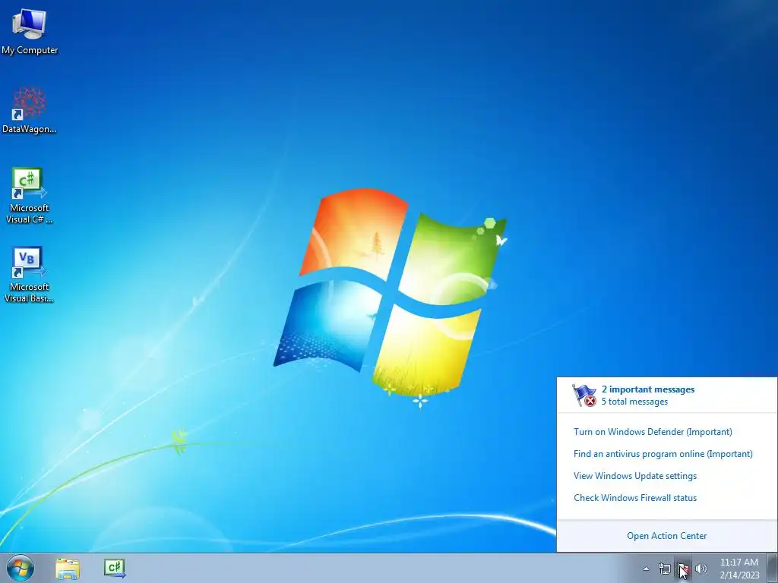778x583 pixels.
Task: Click the '2 important messages' heading
Action: [x=648, y=389]
